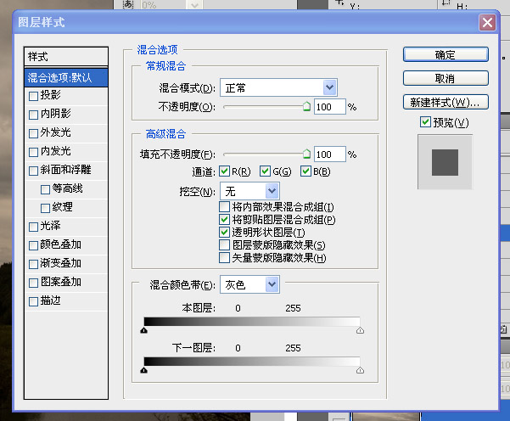The height and width of the screenshot is (421, 510).
Task: Enable the 描边 stroke checkbox
Action: click(x=33, y=301)
